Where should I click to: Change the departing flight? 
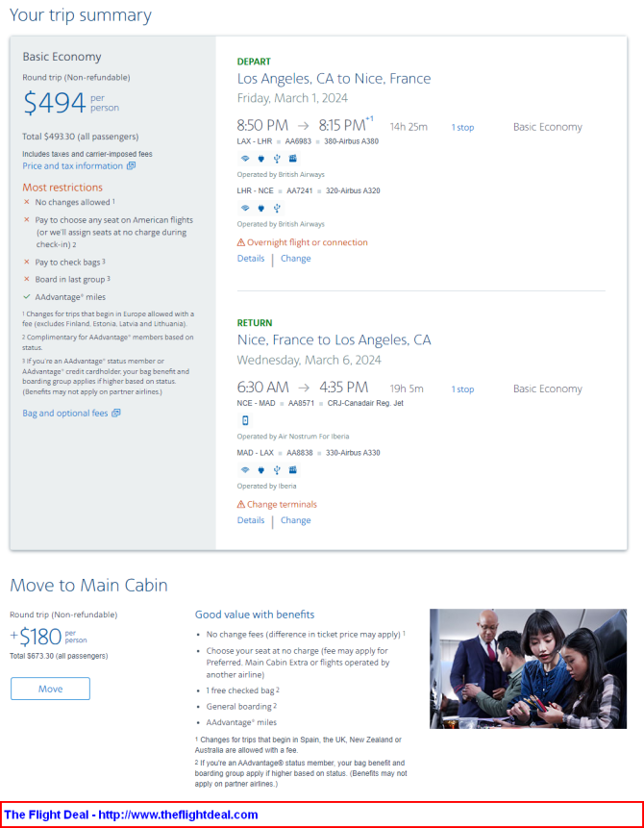pos(296,259)
